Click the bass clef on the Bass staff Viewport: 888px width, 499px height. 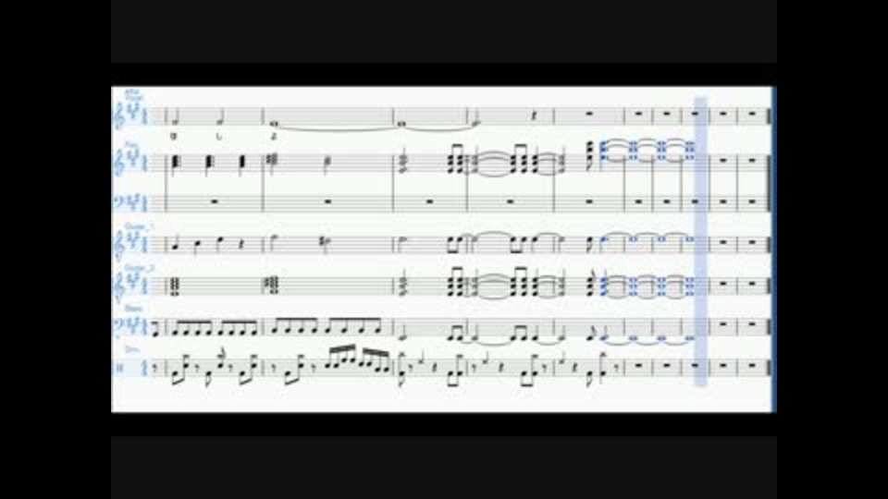point(119,324)
